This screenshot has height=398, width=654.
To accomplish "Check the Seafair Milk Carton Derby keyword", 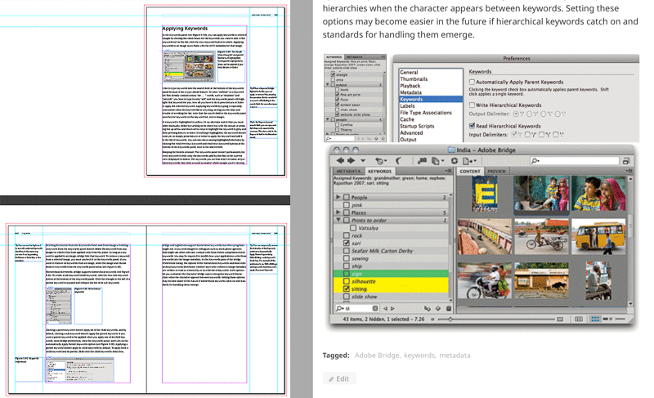I will (346, 251).
